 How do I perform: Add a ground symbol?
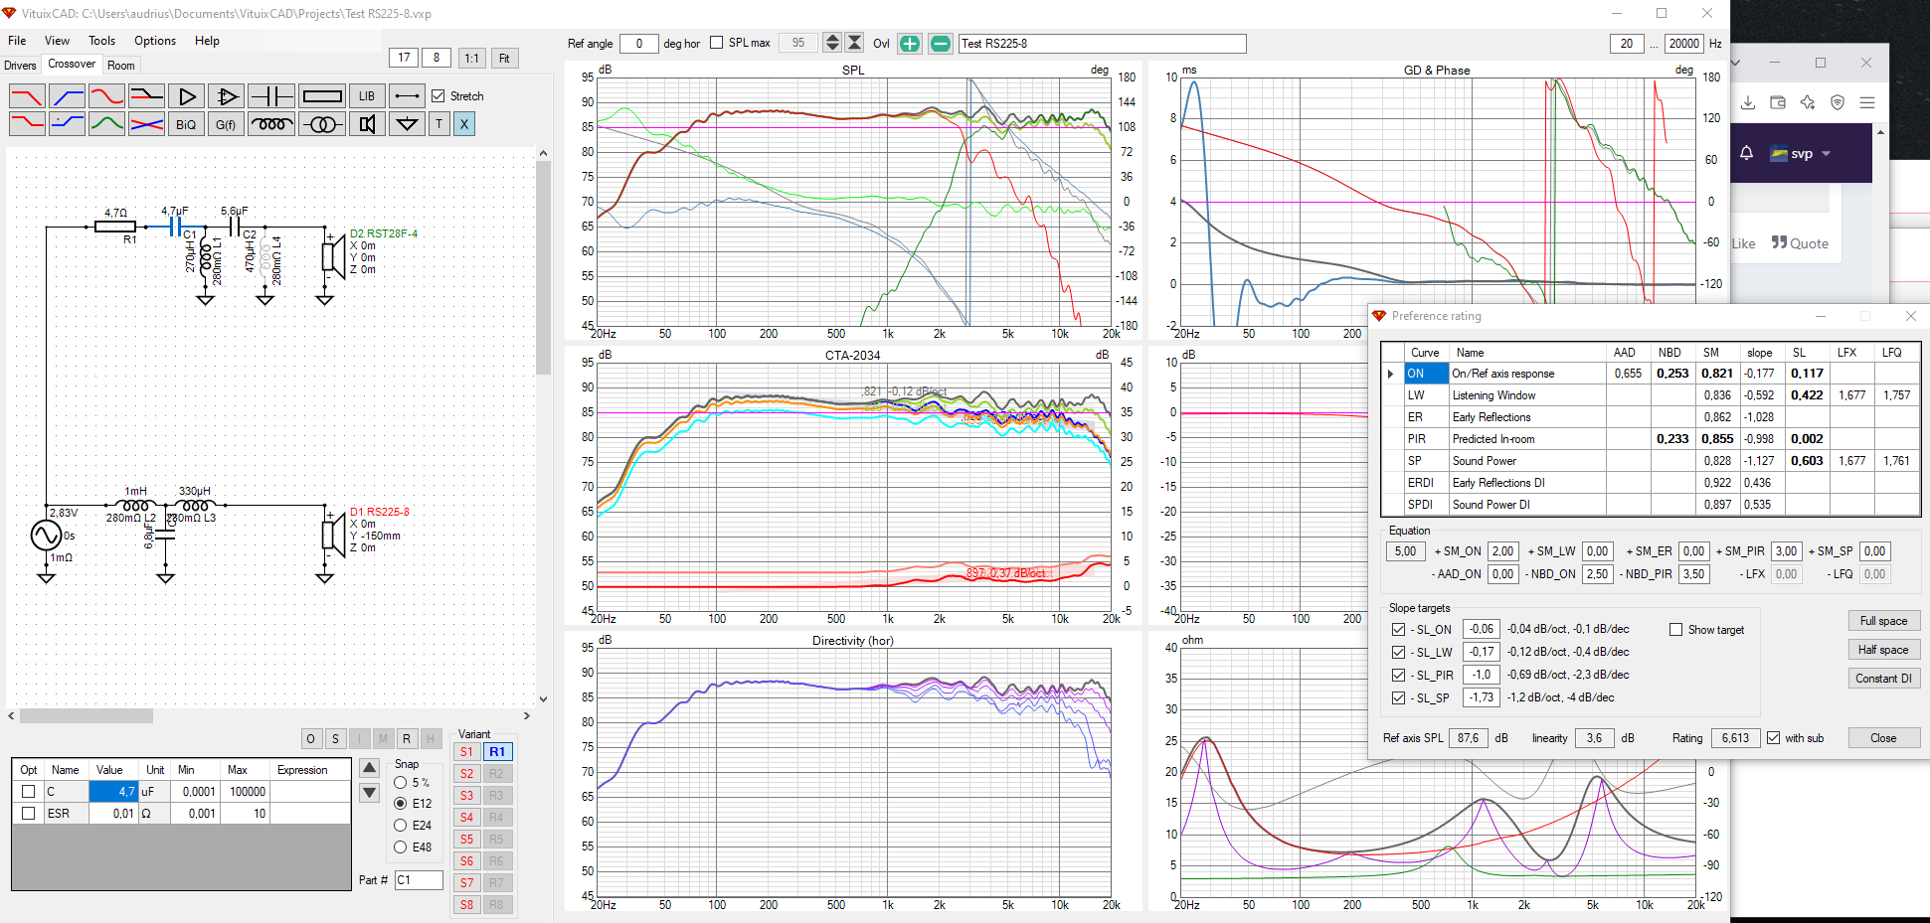click(x=407, y=124)
